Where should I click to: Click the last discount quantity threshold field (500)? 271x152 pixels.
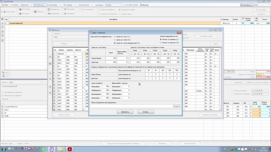pyautogui.click(x=177, y=71)
